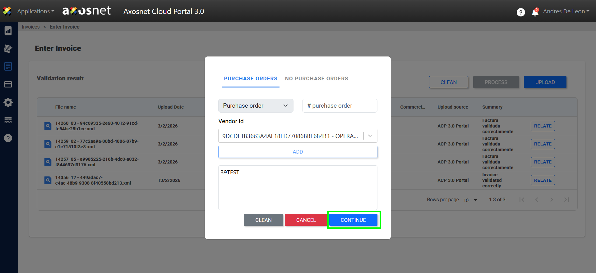The height and width of the screenshot is (273, 596).
Task: Open the Applications menu
Action: [x=35, y=11]
